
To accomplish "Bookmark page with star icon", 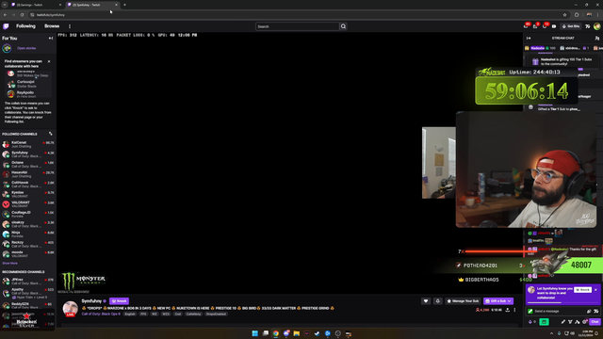I will click(565, 15).
